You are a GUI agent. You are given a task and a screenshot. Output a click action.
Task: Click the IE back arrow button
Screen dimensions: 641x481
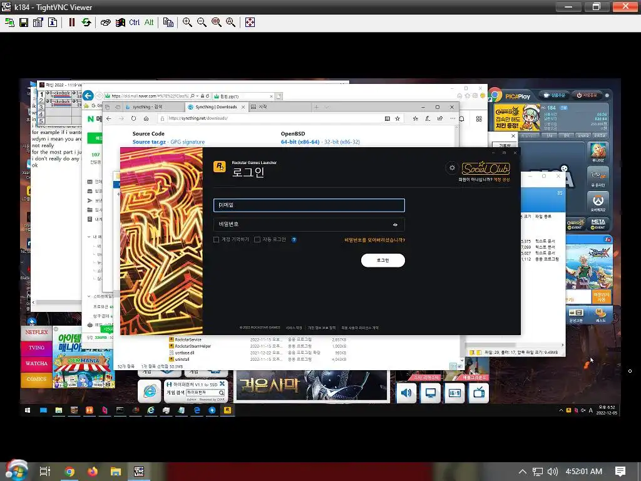pos(88,96)
